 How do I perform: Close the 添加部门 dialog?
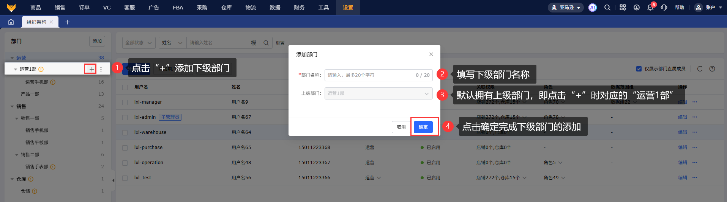coord(431,54)
